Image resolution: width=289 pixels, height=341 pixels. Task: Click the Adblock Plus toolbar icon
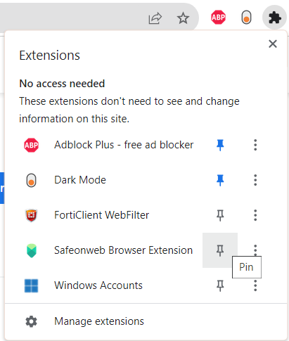click(218, 18)
